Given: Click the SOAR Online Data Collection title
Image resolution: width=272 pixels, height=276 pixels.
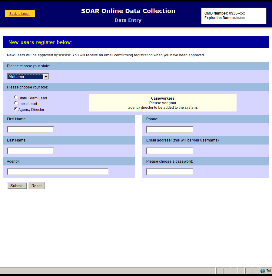Looking at the screenshot, I should tap(128, 11).
